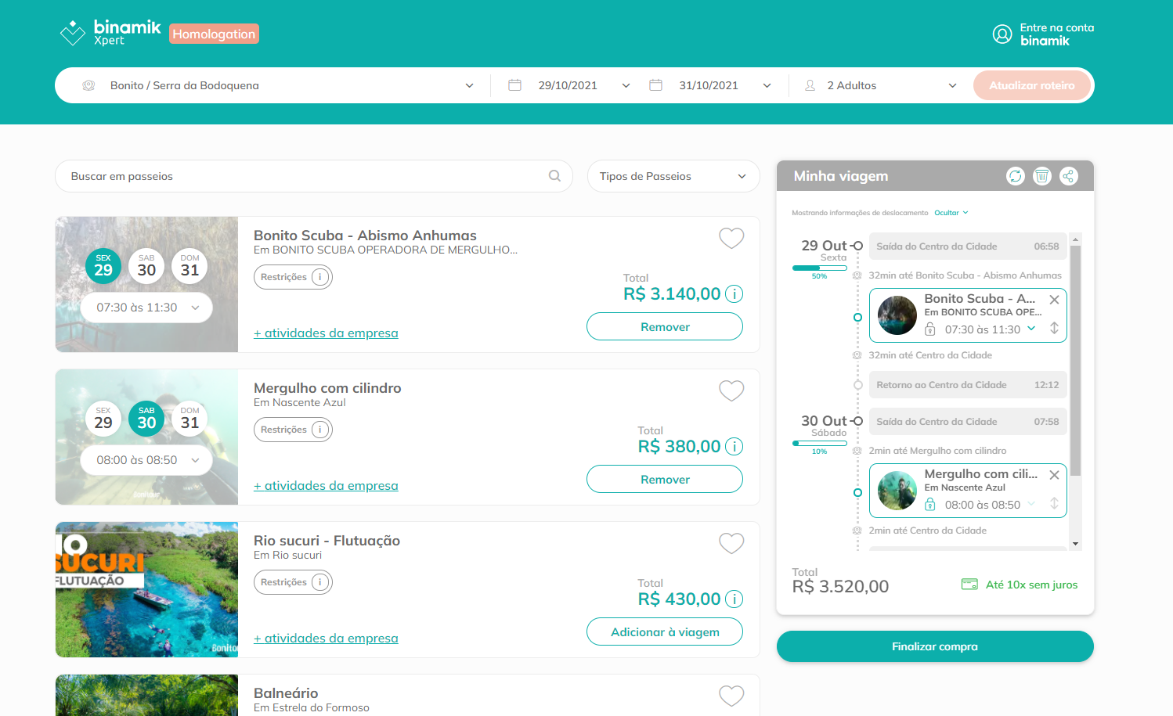
Task: Open the Rio sucuri Flutuação thumbnail
Action: coord(146,589)
